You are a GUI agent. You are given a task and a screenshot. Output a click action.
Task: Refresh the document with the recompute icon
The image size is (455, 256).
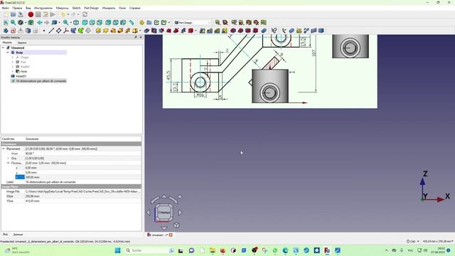(x=85, y=14)
